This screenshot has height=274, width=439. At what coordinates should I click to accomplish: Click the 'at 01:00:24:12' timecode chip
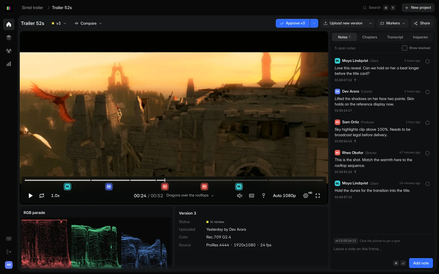(346, 241)
